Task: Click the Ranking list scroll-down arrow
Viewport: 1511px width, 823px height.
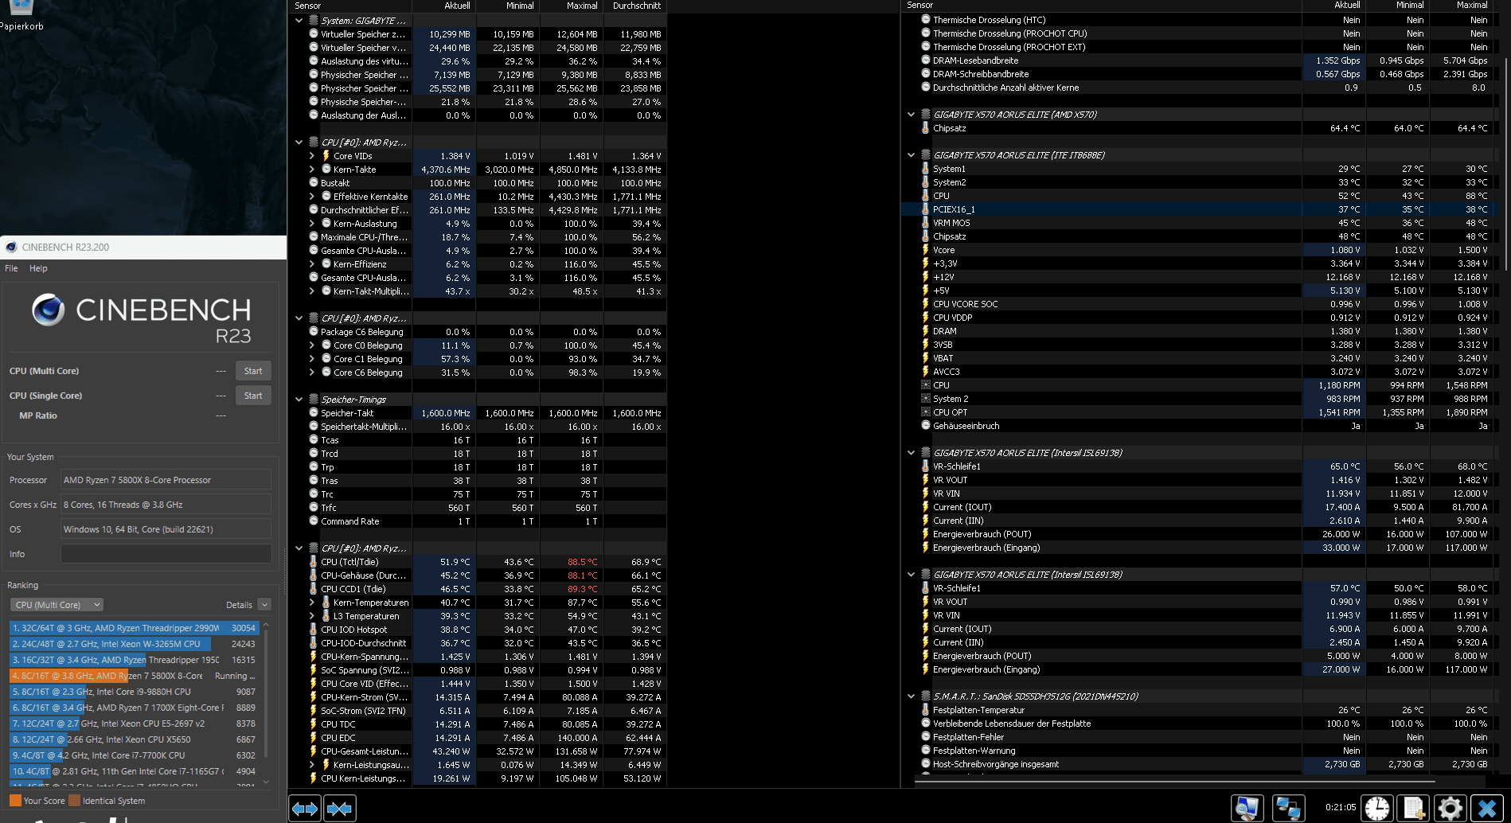Action: (x=266, y=782)
